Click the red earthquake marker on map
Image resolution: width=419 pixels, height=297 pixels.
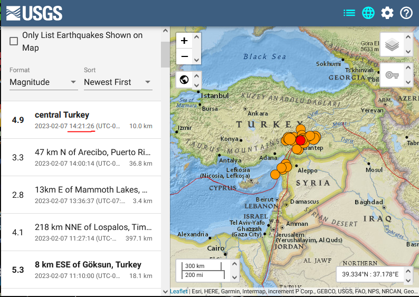click(x=301, y=140)
